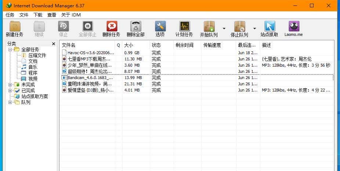The height and width of the screenshot is (171, 340).
Task: Click the 删除任务 delete icon
Action: point(112,26)
